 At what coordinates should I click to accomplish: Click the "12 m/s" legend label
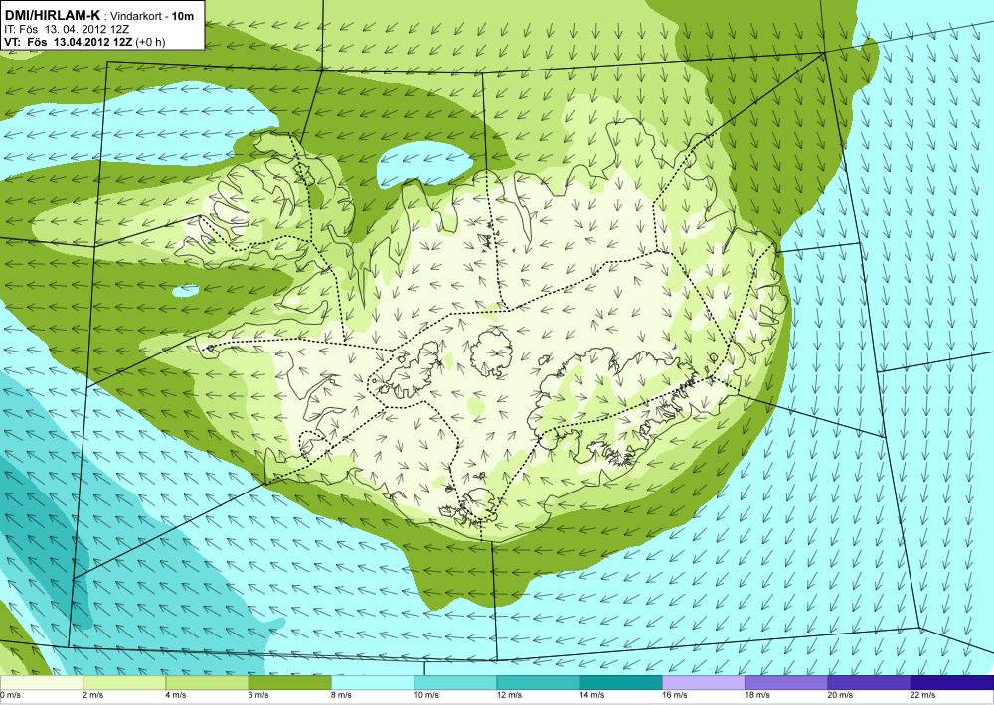tap(509, 695)
